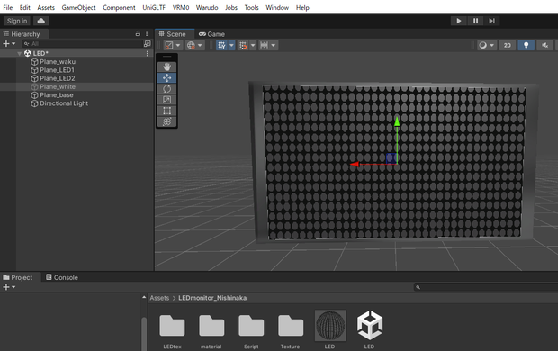The height and width of the screenshot is (351, 558).
Task: Click the Project search field
Action: (486, 287)
